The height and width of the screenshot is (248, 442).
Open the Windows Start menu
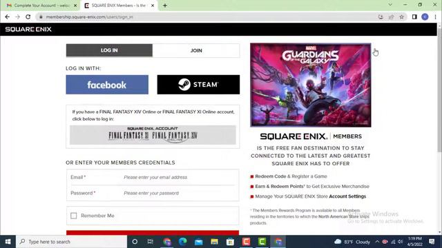point(8,242)
